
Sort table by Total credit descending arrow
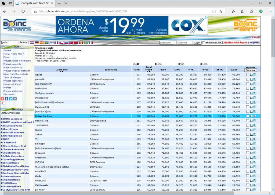pos(148,71)
